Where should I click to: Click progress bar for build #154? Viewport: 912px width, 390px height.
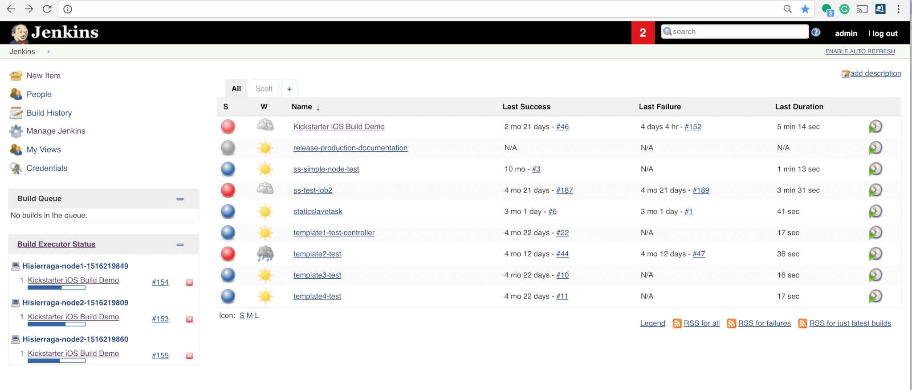point(57,288)
